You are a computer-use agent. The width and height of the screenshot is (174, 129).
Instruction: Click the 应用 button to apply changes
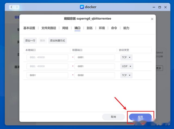140,117
